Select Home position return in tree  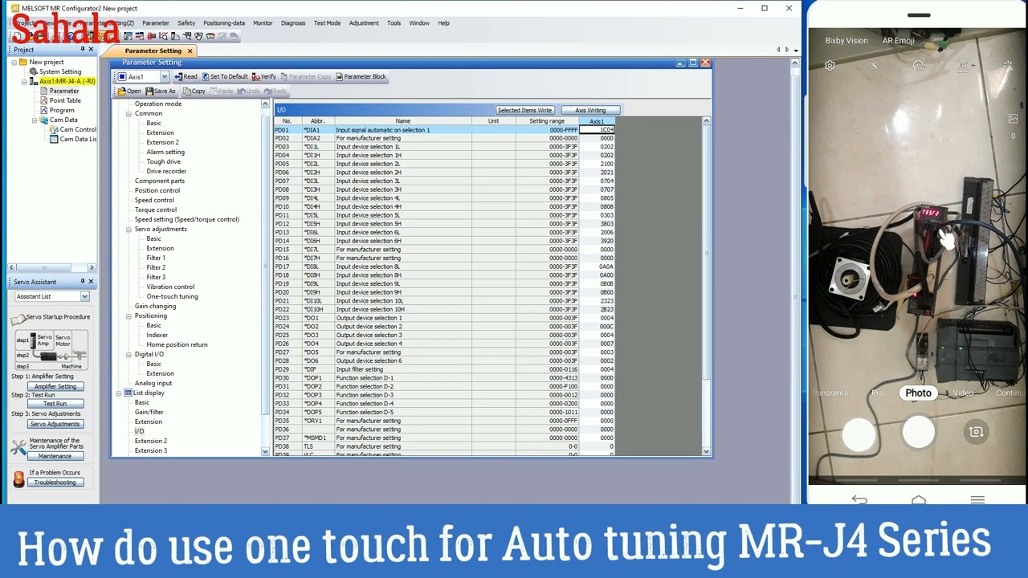pyautogui.click(x=177, y=344)
